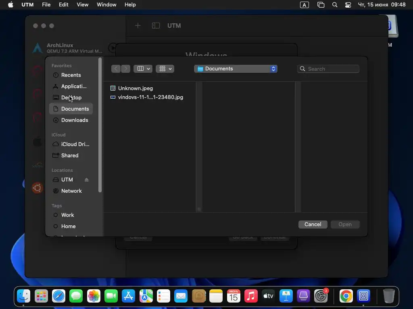
Task: Select Documents in the sidebar
Action: (71, 109)
